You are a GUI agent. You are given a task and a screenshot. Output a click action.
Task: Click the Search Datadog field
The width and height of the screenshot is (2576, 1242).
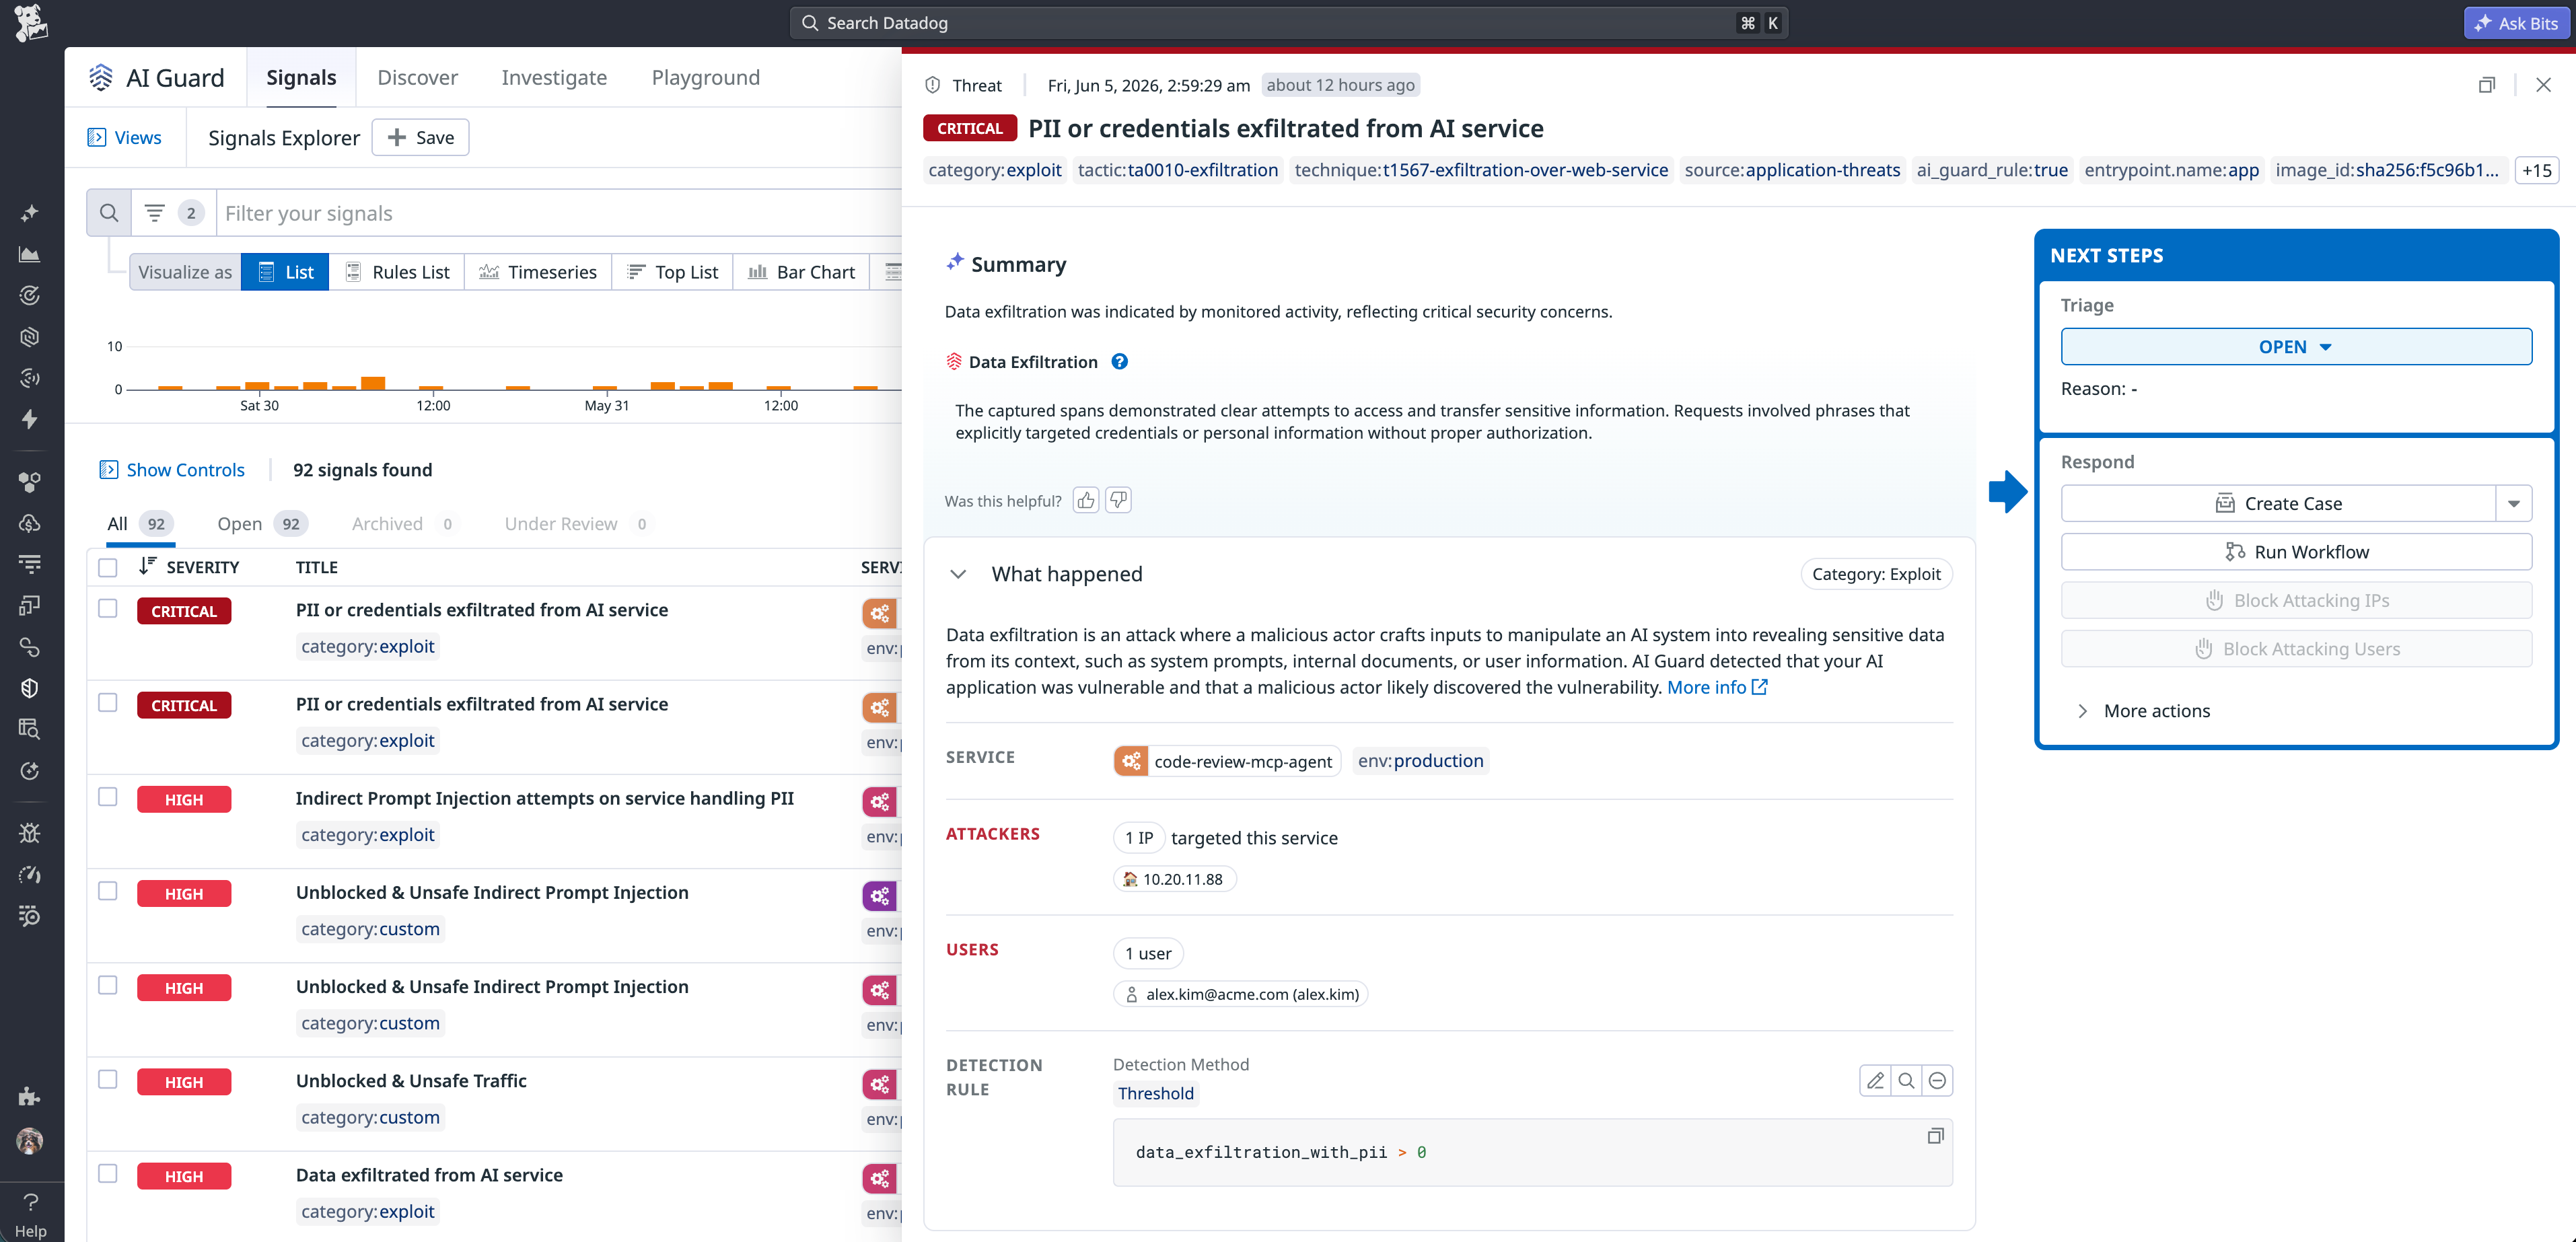click(1288, 23)
